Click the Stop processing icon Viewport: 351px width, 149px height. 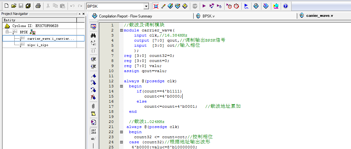click(x=195, y=6)
